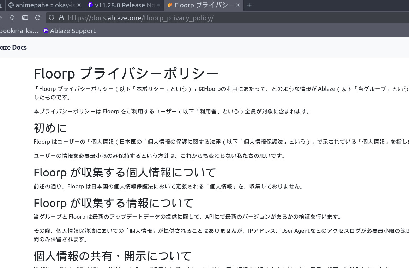Close the Floorp プライバシー tab
The height and width of the screenshot is (268, 409).
pos(237,5)
